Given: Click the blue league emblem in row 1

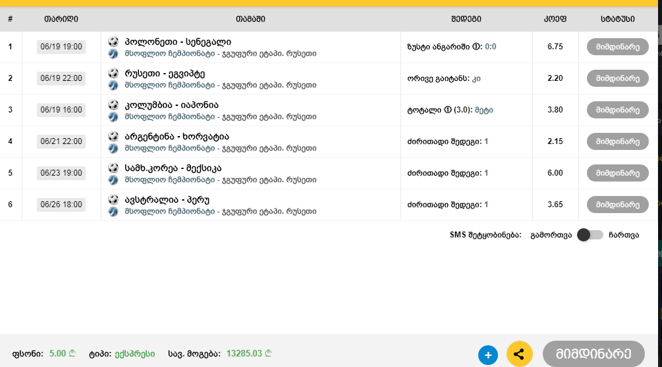Looking at the screenshot, I should pyautogui.click(x=113, y=54).
